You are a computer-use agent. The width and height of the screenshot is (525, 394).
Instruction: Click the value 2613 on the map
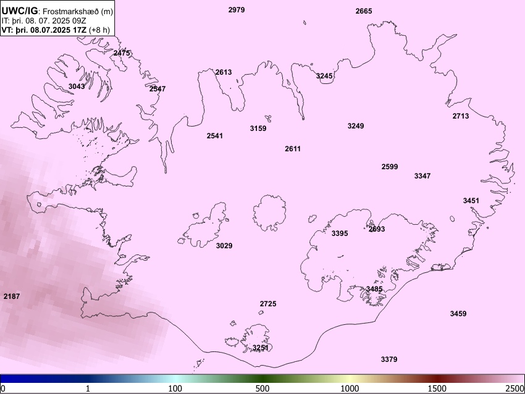click(x=224, y=72)
